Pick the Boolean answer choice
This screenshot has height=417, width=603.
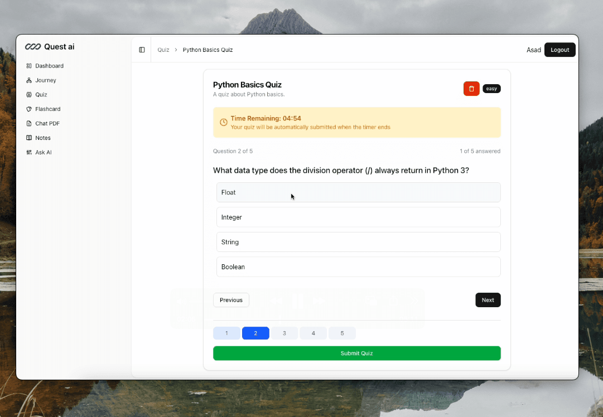[x=358, y=266]
